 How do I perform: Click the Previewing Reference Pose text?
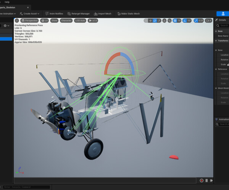point(29,25)
